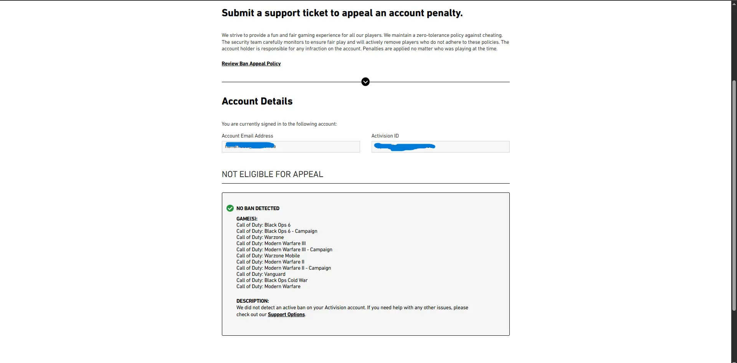Click the Account Details heading

257,101
